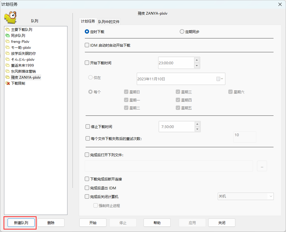This screenshot has height=232, width=286.
Task: Click the red-X 下载限制 icon
Action: [x=8, y=83]
